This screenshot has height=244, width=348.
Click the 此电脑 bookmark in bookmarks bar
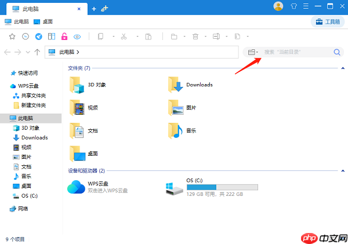pos(17,21)
